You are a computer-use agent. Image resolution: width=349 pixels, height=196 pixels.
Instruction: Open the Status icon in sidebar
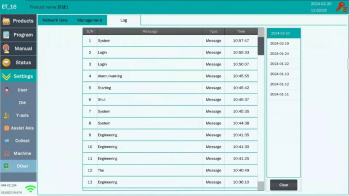(x=6, y=62)
